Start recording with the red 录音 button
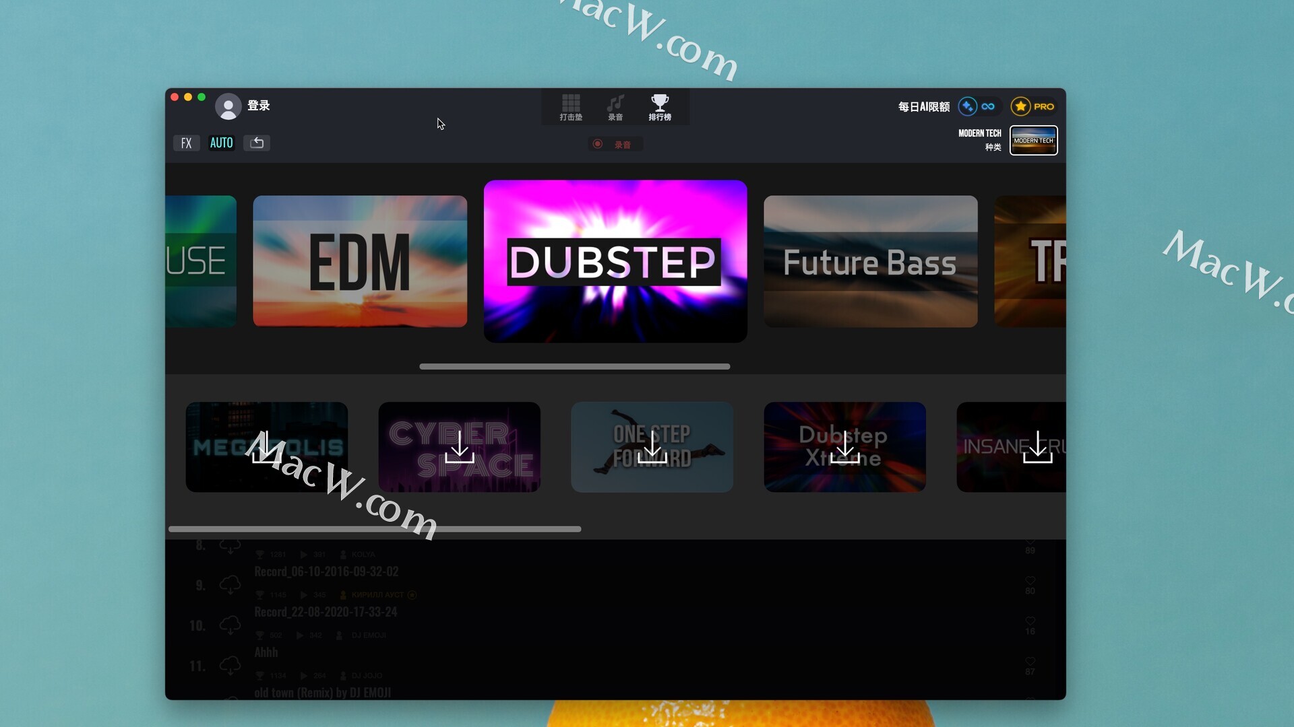 coord(614,144)
